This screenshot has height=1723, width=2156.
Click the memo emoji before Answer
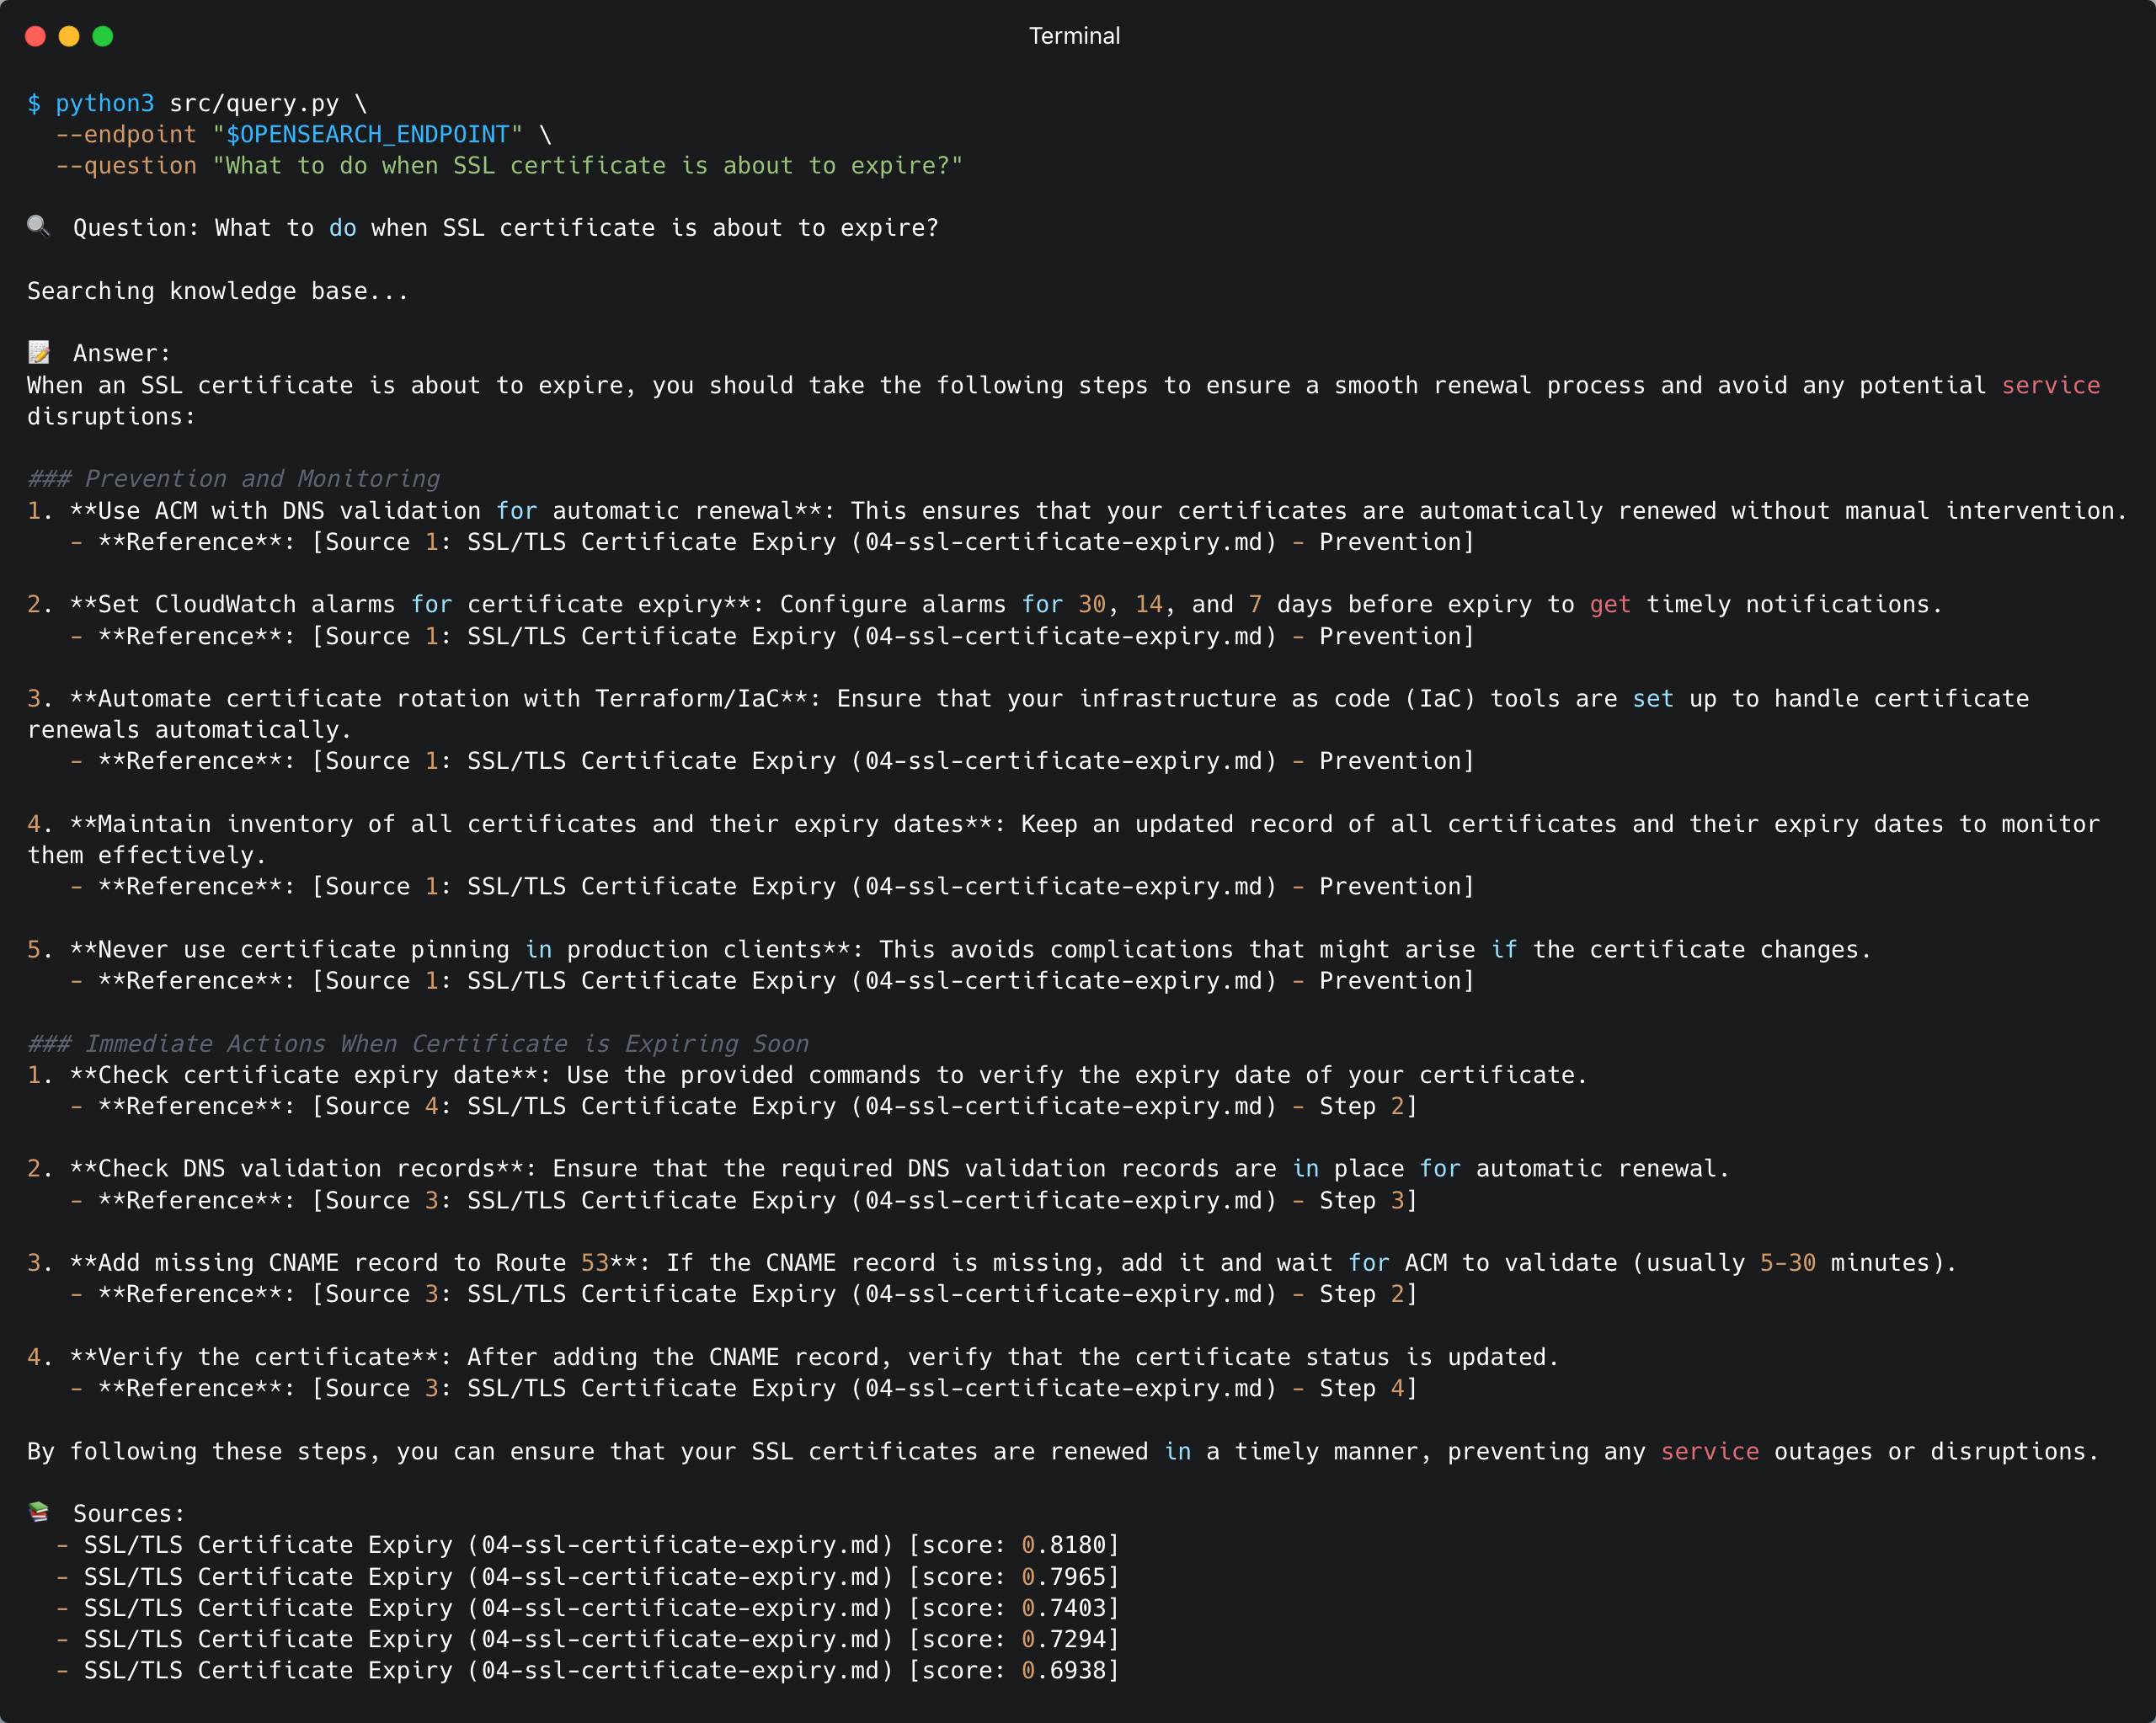tap(38, 352)
